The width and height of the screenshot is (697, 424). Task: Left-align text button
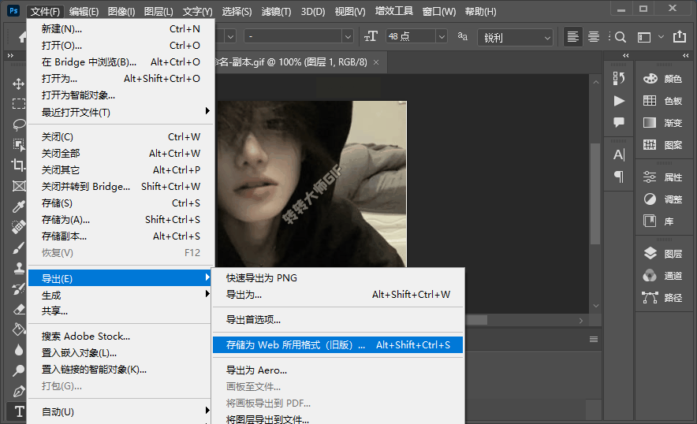pos(573,37)
